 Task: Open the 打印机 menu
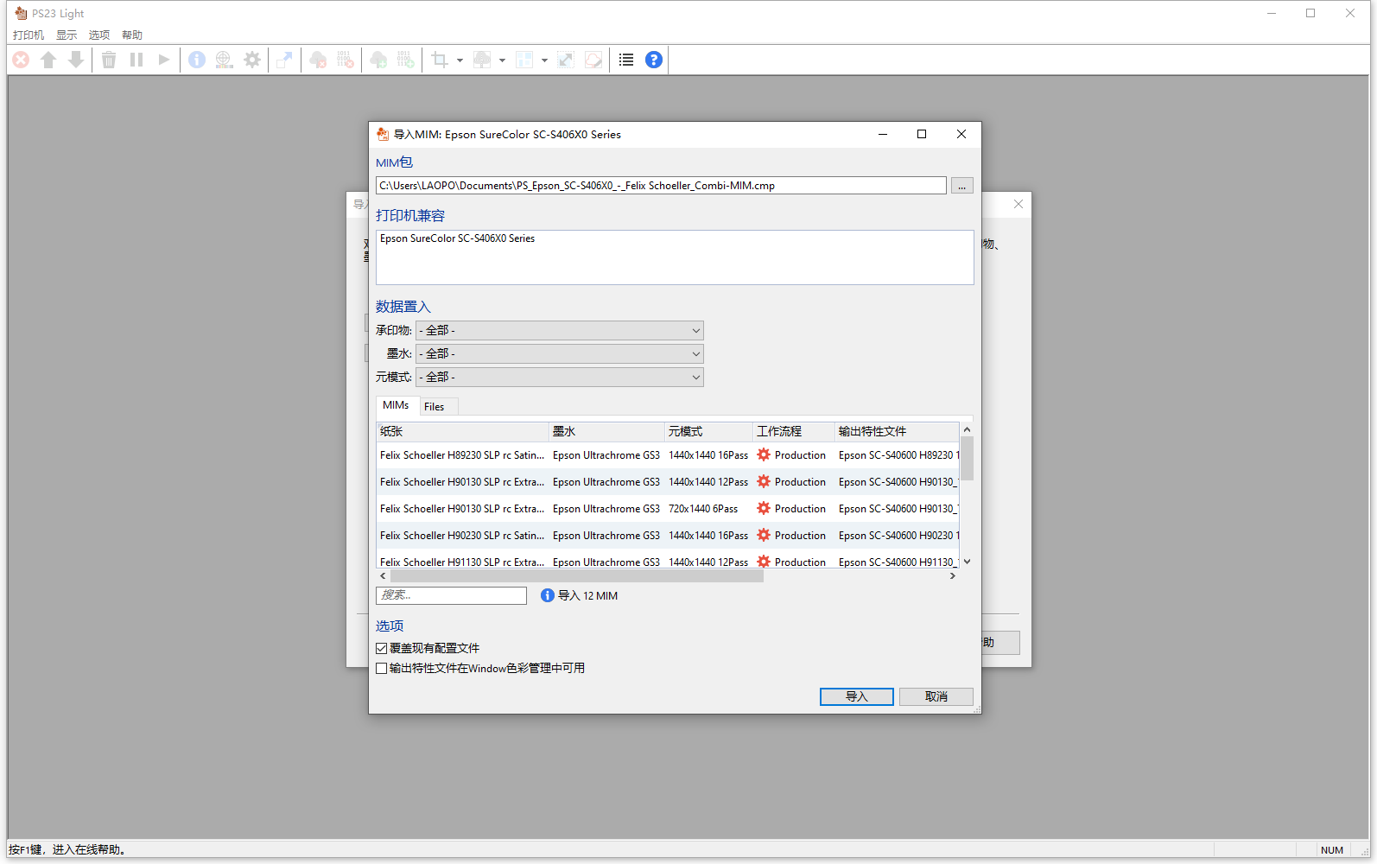coord(29,35)
